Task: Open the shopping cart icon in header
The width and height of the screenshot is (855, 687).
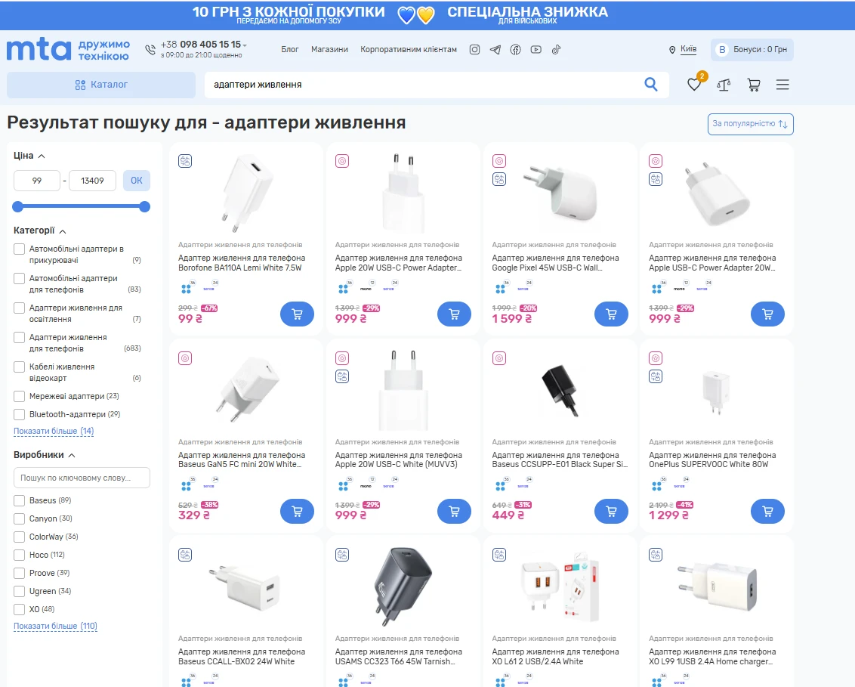Action: pos(754,85)
